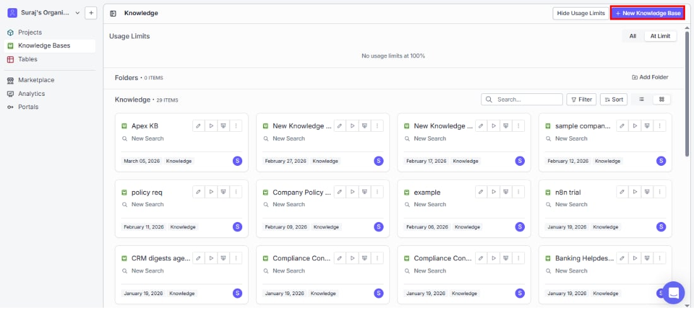Open more options for example card
Image resolution: width=694 pixels, height=309 pixels.
(518, 192)
